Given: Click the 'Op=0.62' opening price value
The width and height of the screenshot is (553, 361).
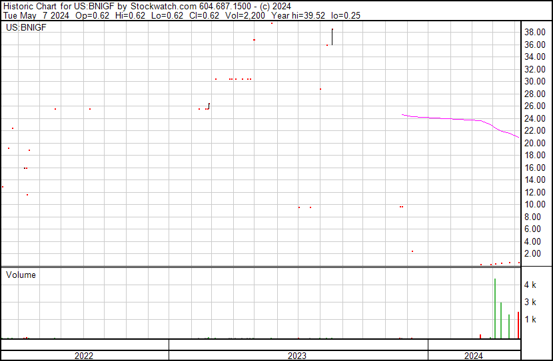Looking at the screenshot, I should click(x=93, y=15).
